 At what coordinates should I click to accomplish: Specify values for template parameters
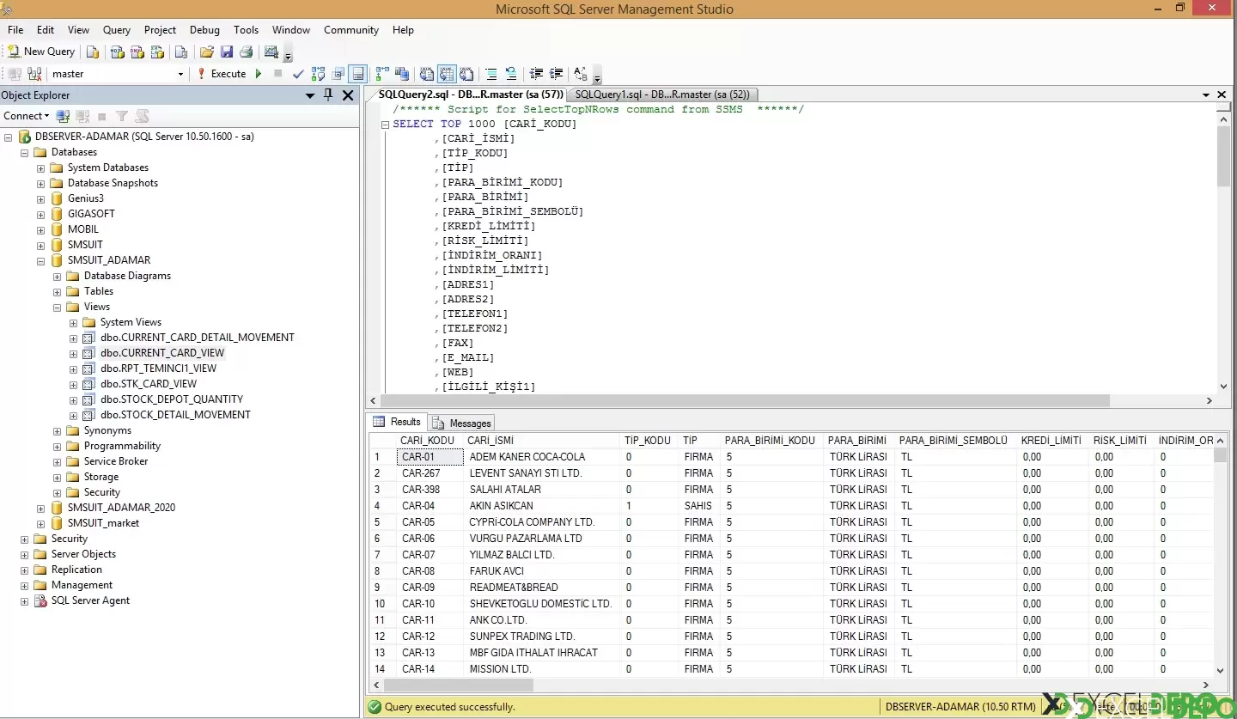pos(581,74)
